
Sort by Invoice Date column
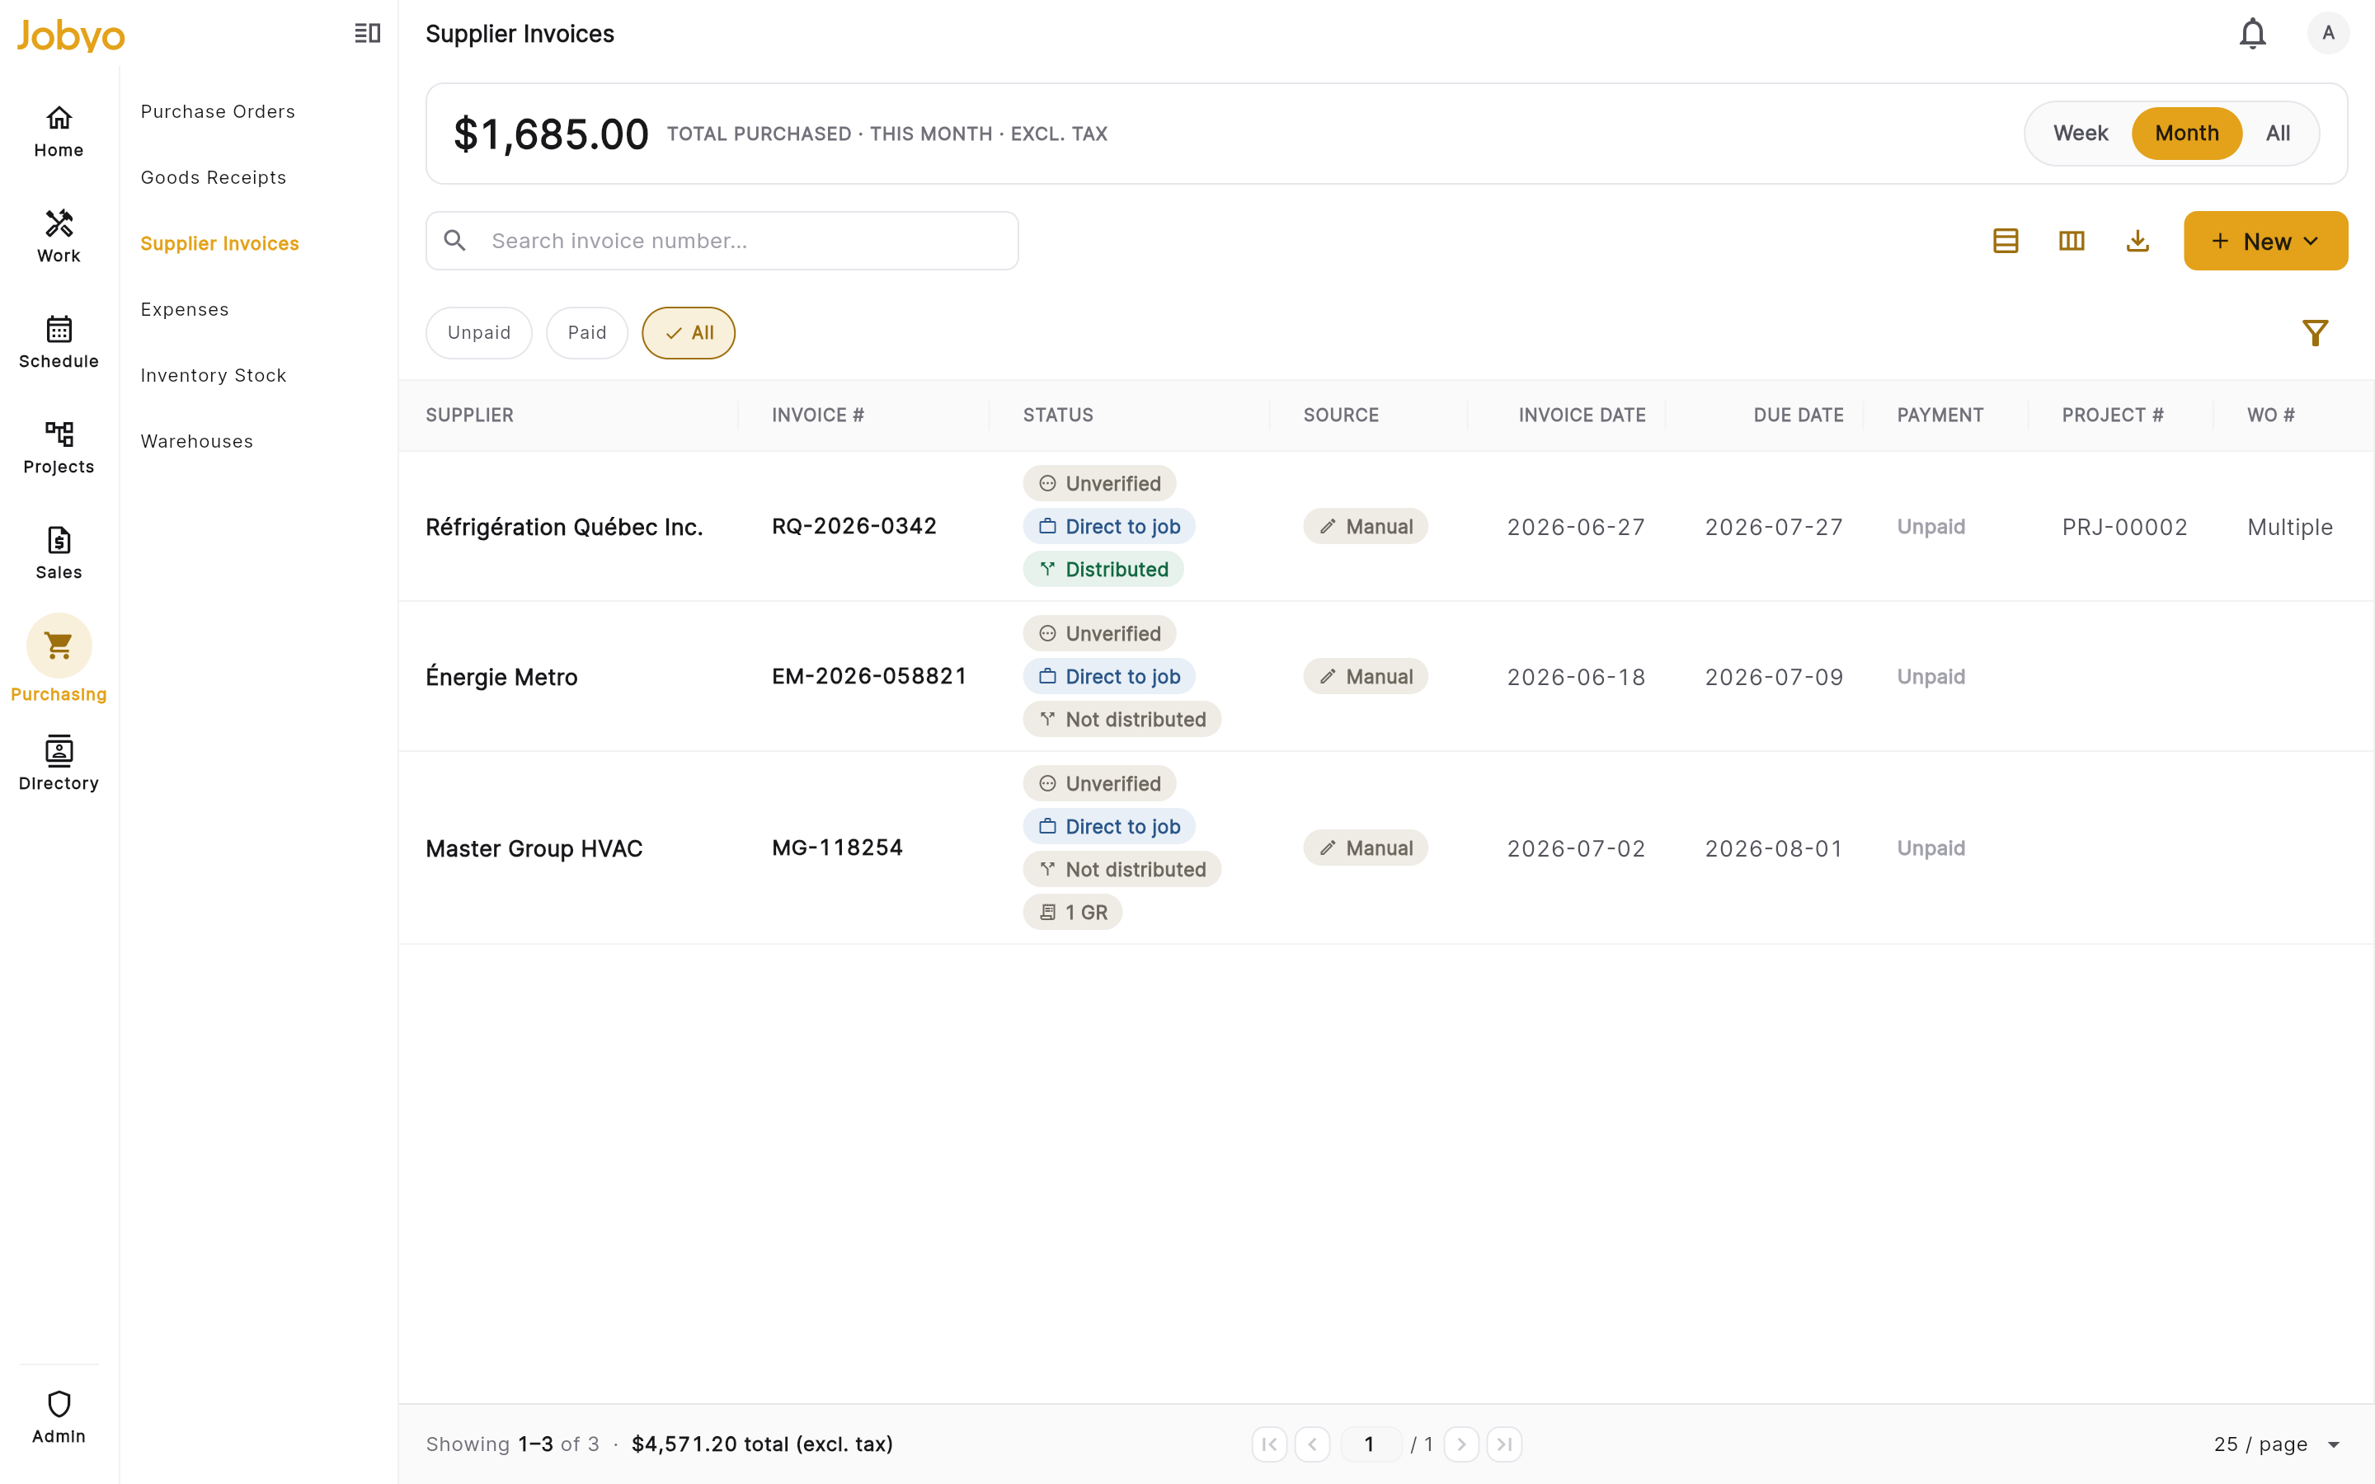click(x=1582, y=416)
